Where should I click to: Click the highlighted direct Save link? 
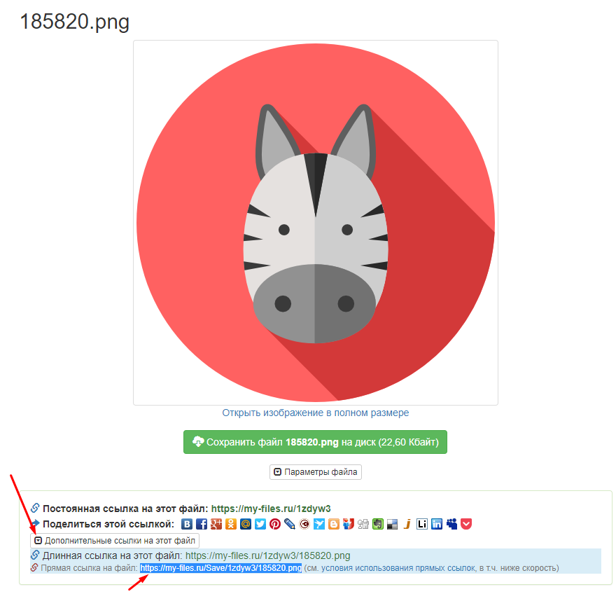point(220,568)
